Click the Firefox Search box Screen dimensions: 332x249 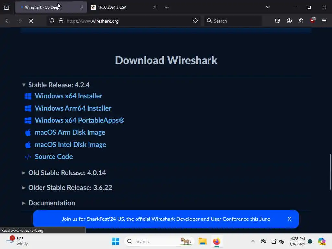233,21
